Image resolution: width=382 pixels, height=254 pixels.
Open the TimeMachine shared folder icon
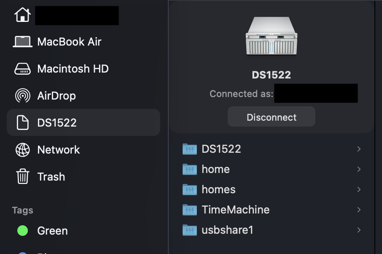[190, 210]
